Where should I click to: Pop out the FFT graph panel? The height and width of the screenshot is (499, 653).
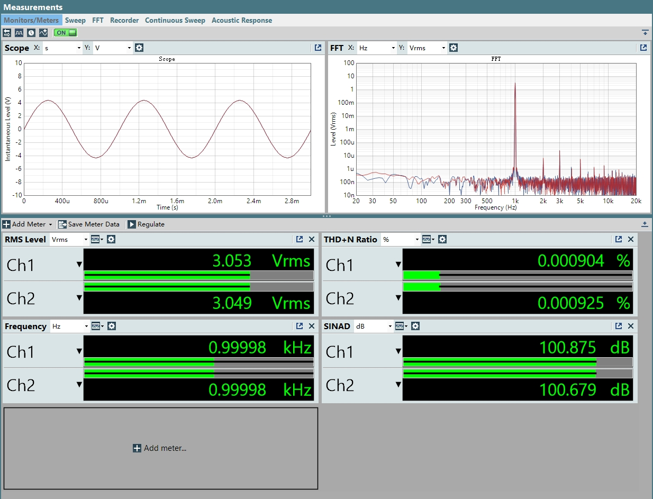(x=643, y=48)
